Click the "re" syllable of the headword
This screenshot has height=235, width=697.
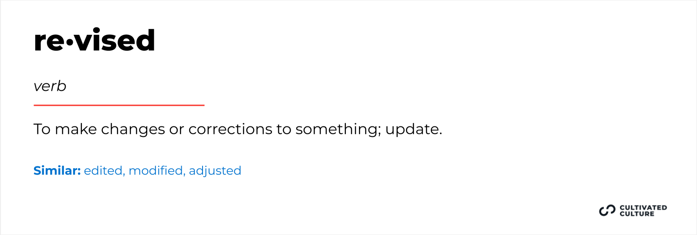coord(49,41)
